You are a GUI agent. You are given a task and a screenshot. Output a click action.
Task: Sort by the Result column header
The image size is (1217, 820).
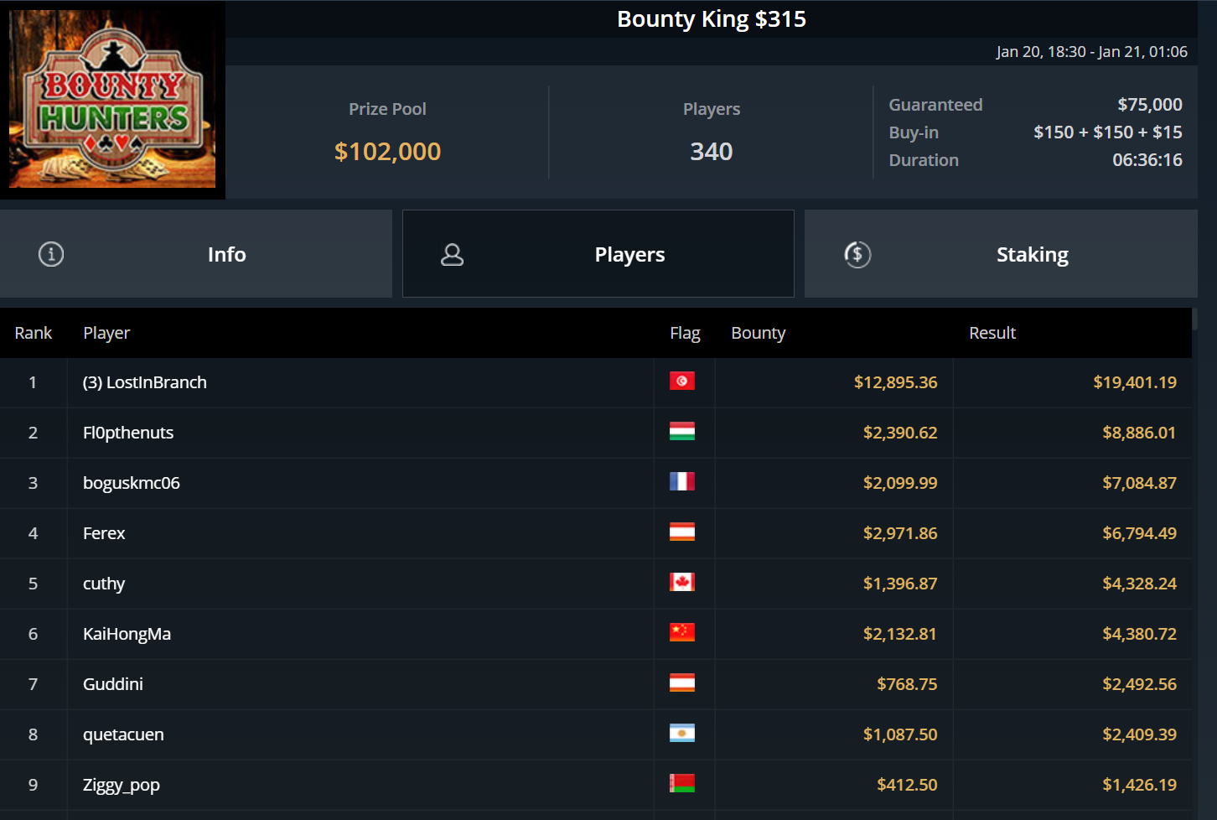[992, 333]
